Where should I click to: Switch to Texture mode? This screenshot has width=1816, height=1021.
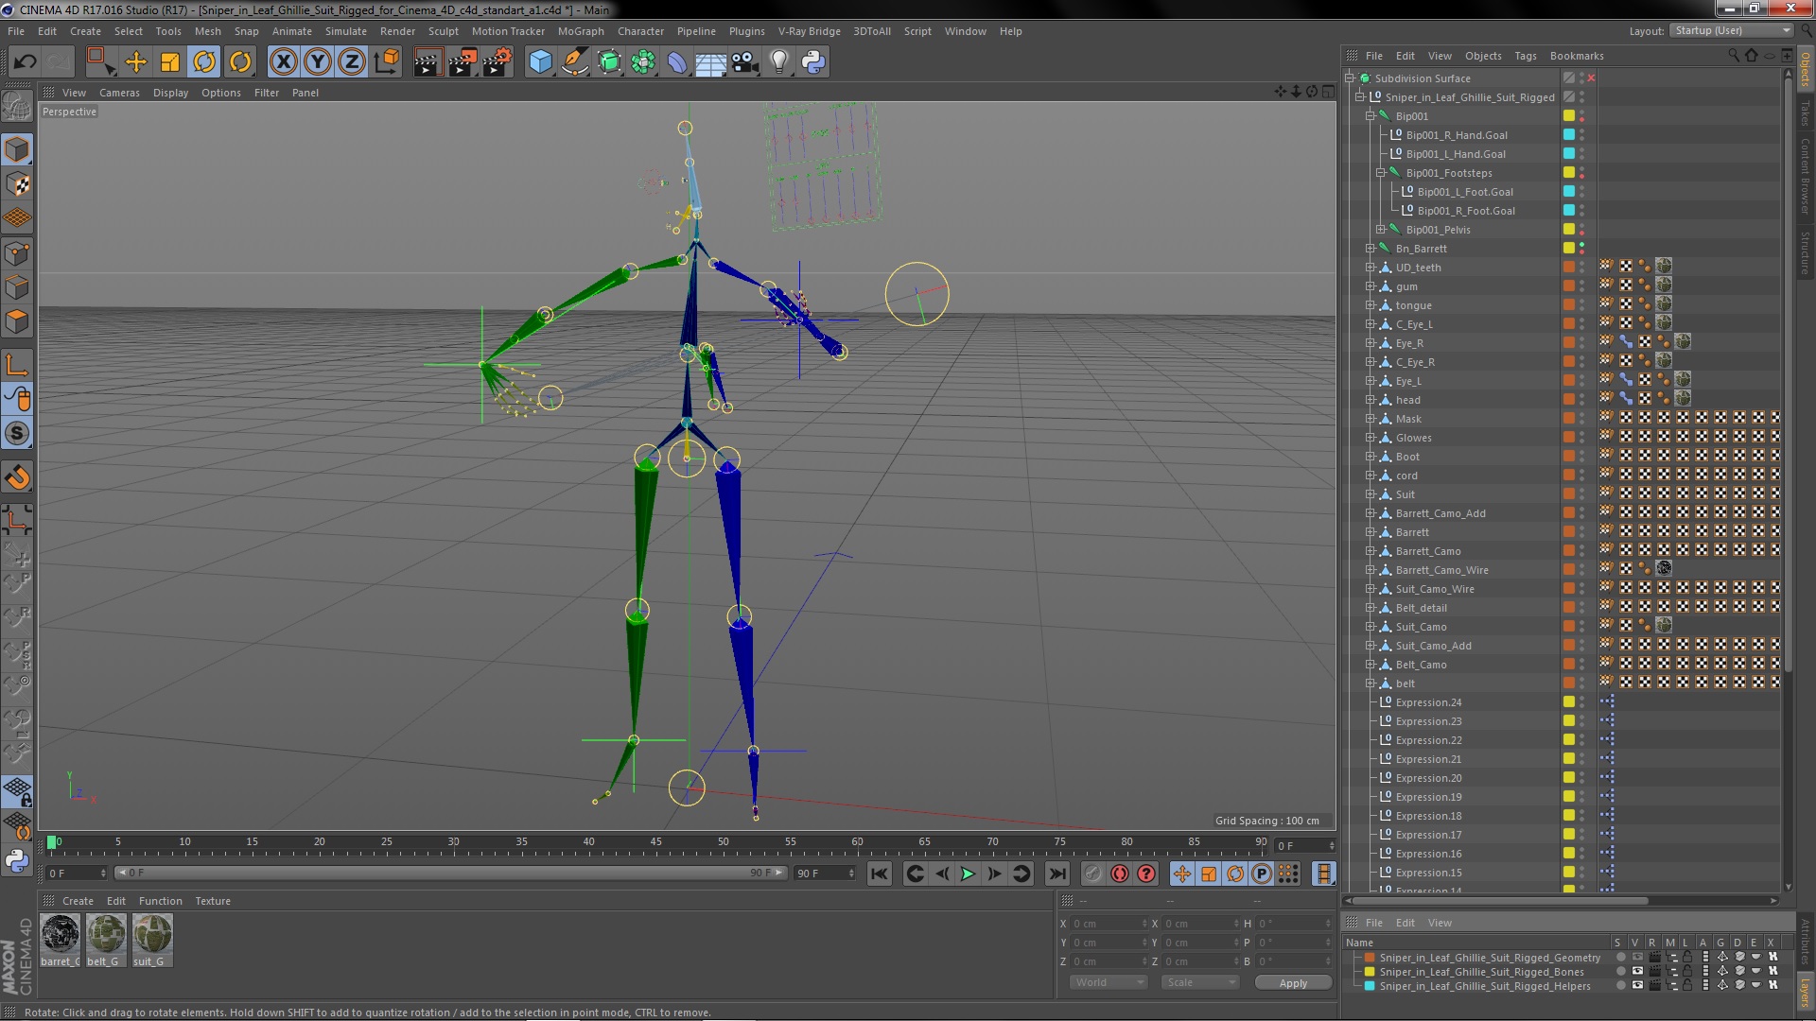point(17,183)
